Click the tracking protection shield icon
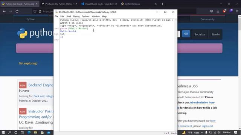This screenshot has width=241, height=135. pos(35,11)
